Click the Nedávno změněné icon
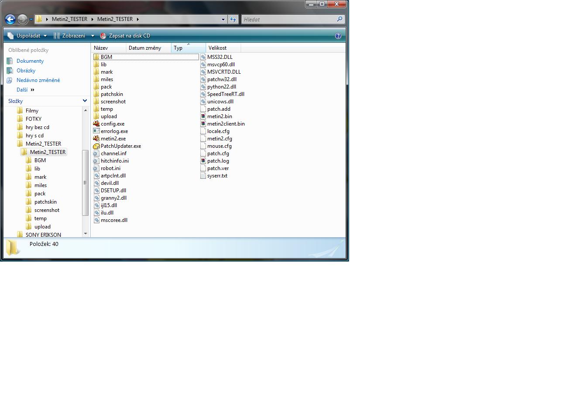The height and width of the screenshot is (402, 573). click(10, 80)
